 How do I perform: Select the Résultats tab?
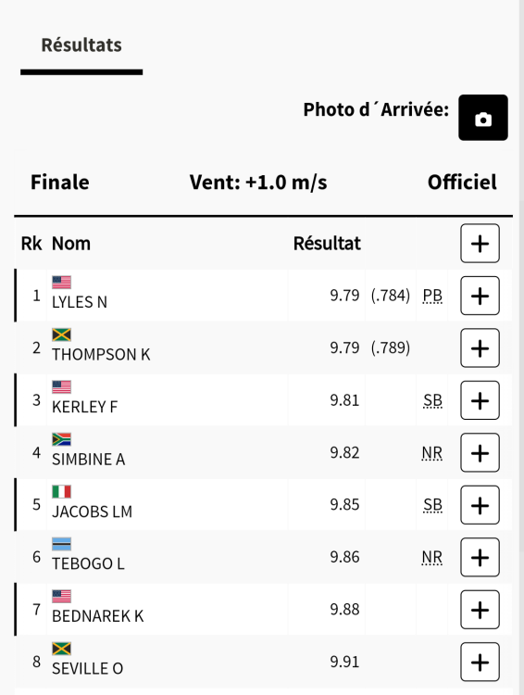[81, 45]
